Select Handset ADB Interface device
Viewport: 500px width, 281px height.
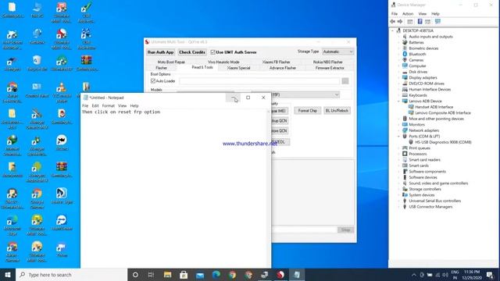point(434,107)
